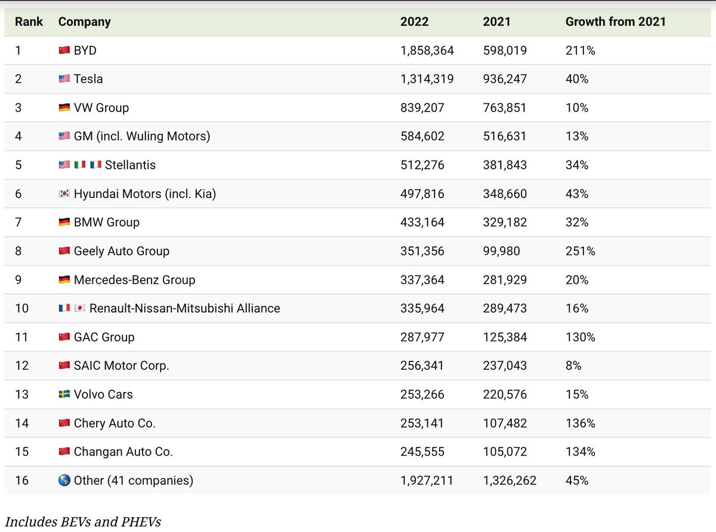Click Renault-Nissan 2021 value 289,473
Image resolution: width=716 pixels, height=532 pixels.
(505, 308)
